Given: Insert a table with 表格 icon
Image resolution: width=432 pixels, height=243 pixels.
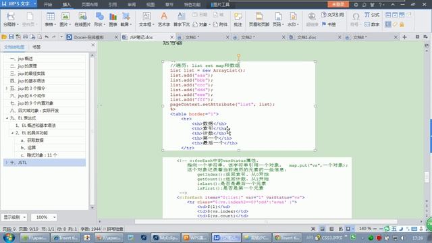Looking at the screenshot, I should click(50, 17).
